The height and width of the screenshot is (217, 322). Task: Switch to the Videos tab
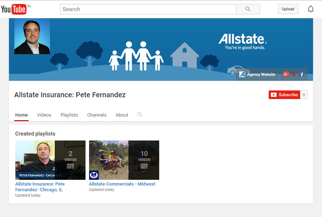[x=44, y=115]
